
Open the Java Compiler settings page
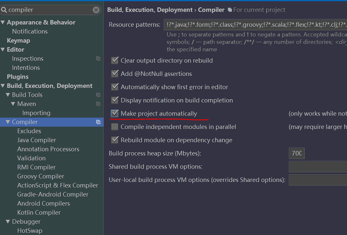37,140
